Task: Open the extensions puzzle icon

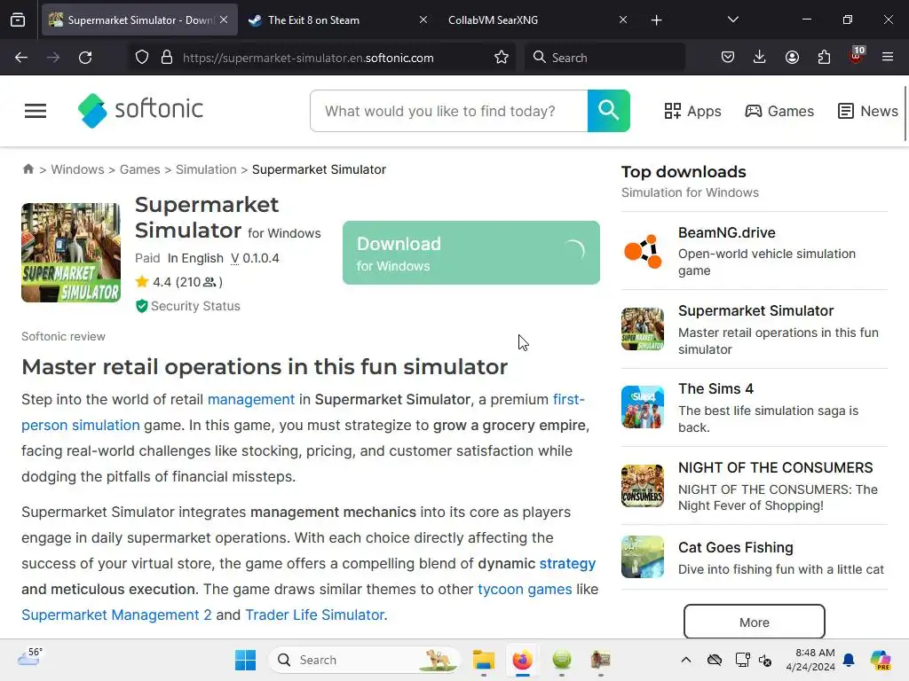Action: point(824,58)
